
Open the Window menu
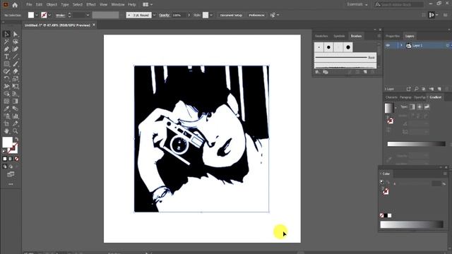click(118, 5)
